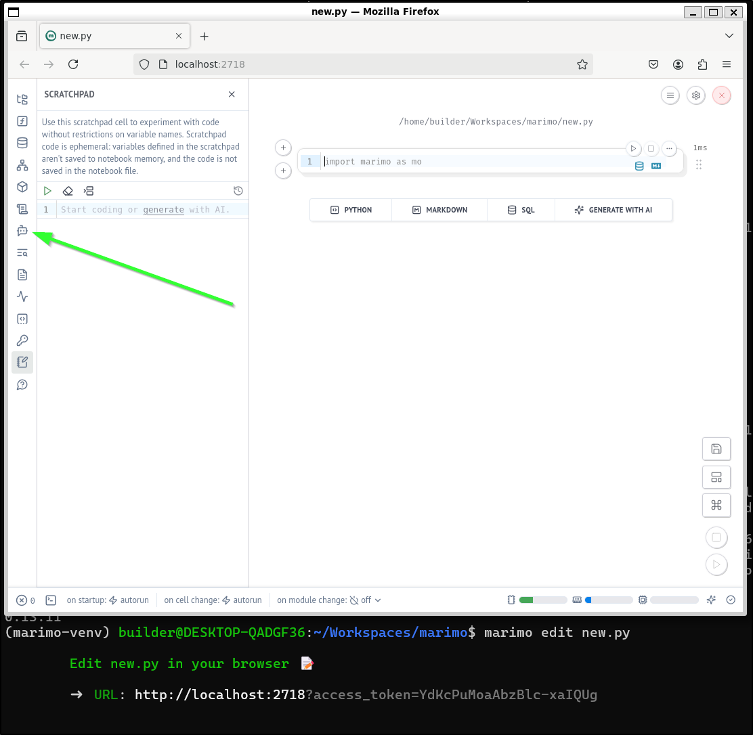
Task: Reload the page in Firefox
Action: coord(73,64)
